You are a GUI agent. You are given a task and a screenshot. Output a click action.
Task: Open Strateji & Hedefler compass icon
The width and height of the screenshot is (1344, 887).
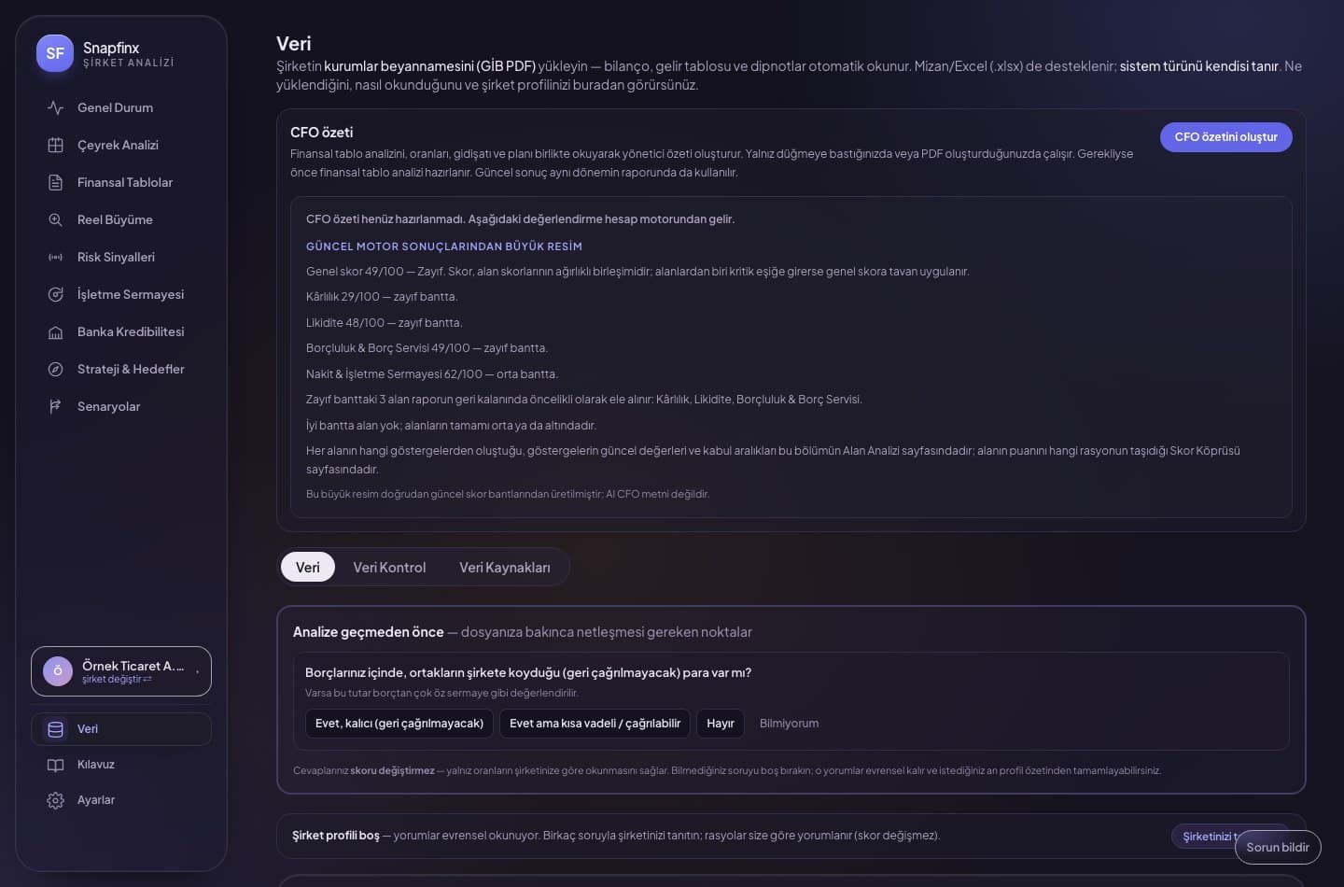click(55, 369)
